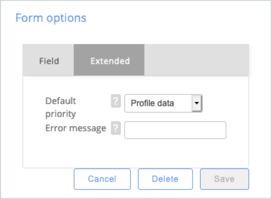Click the Cancel button
The height and width of the screenshot is (199, 272).
(102, 179)
